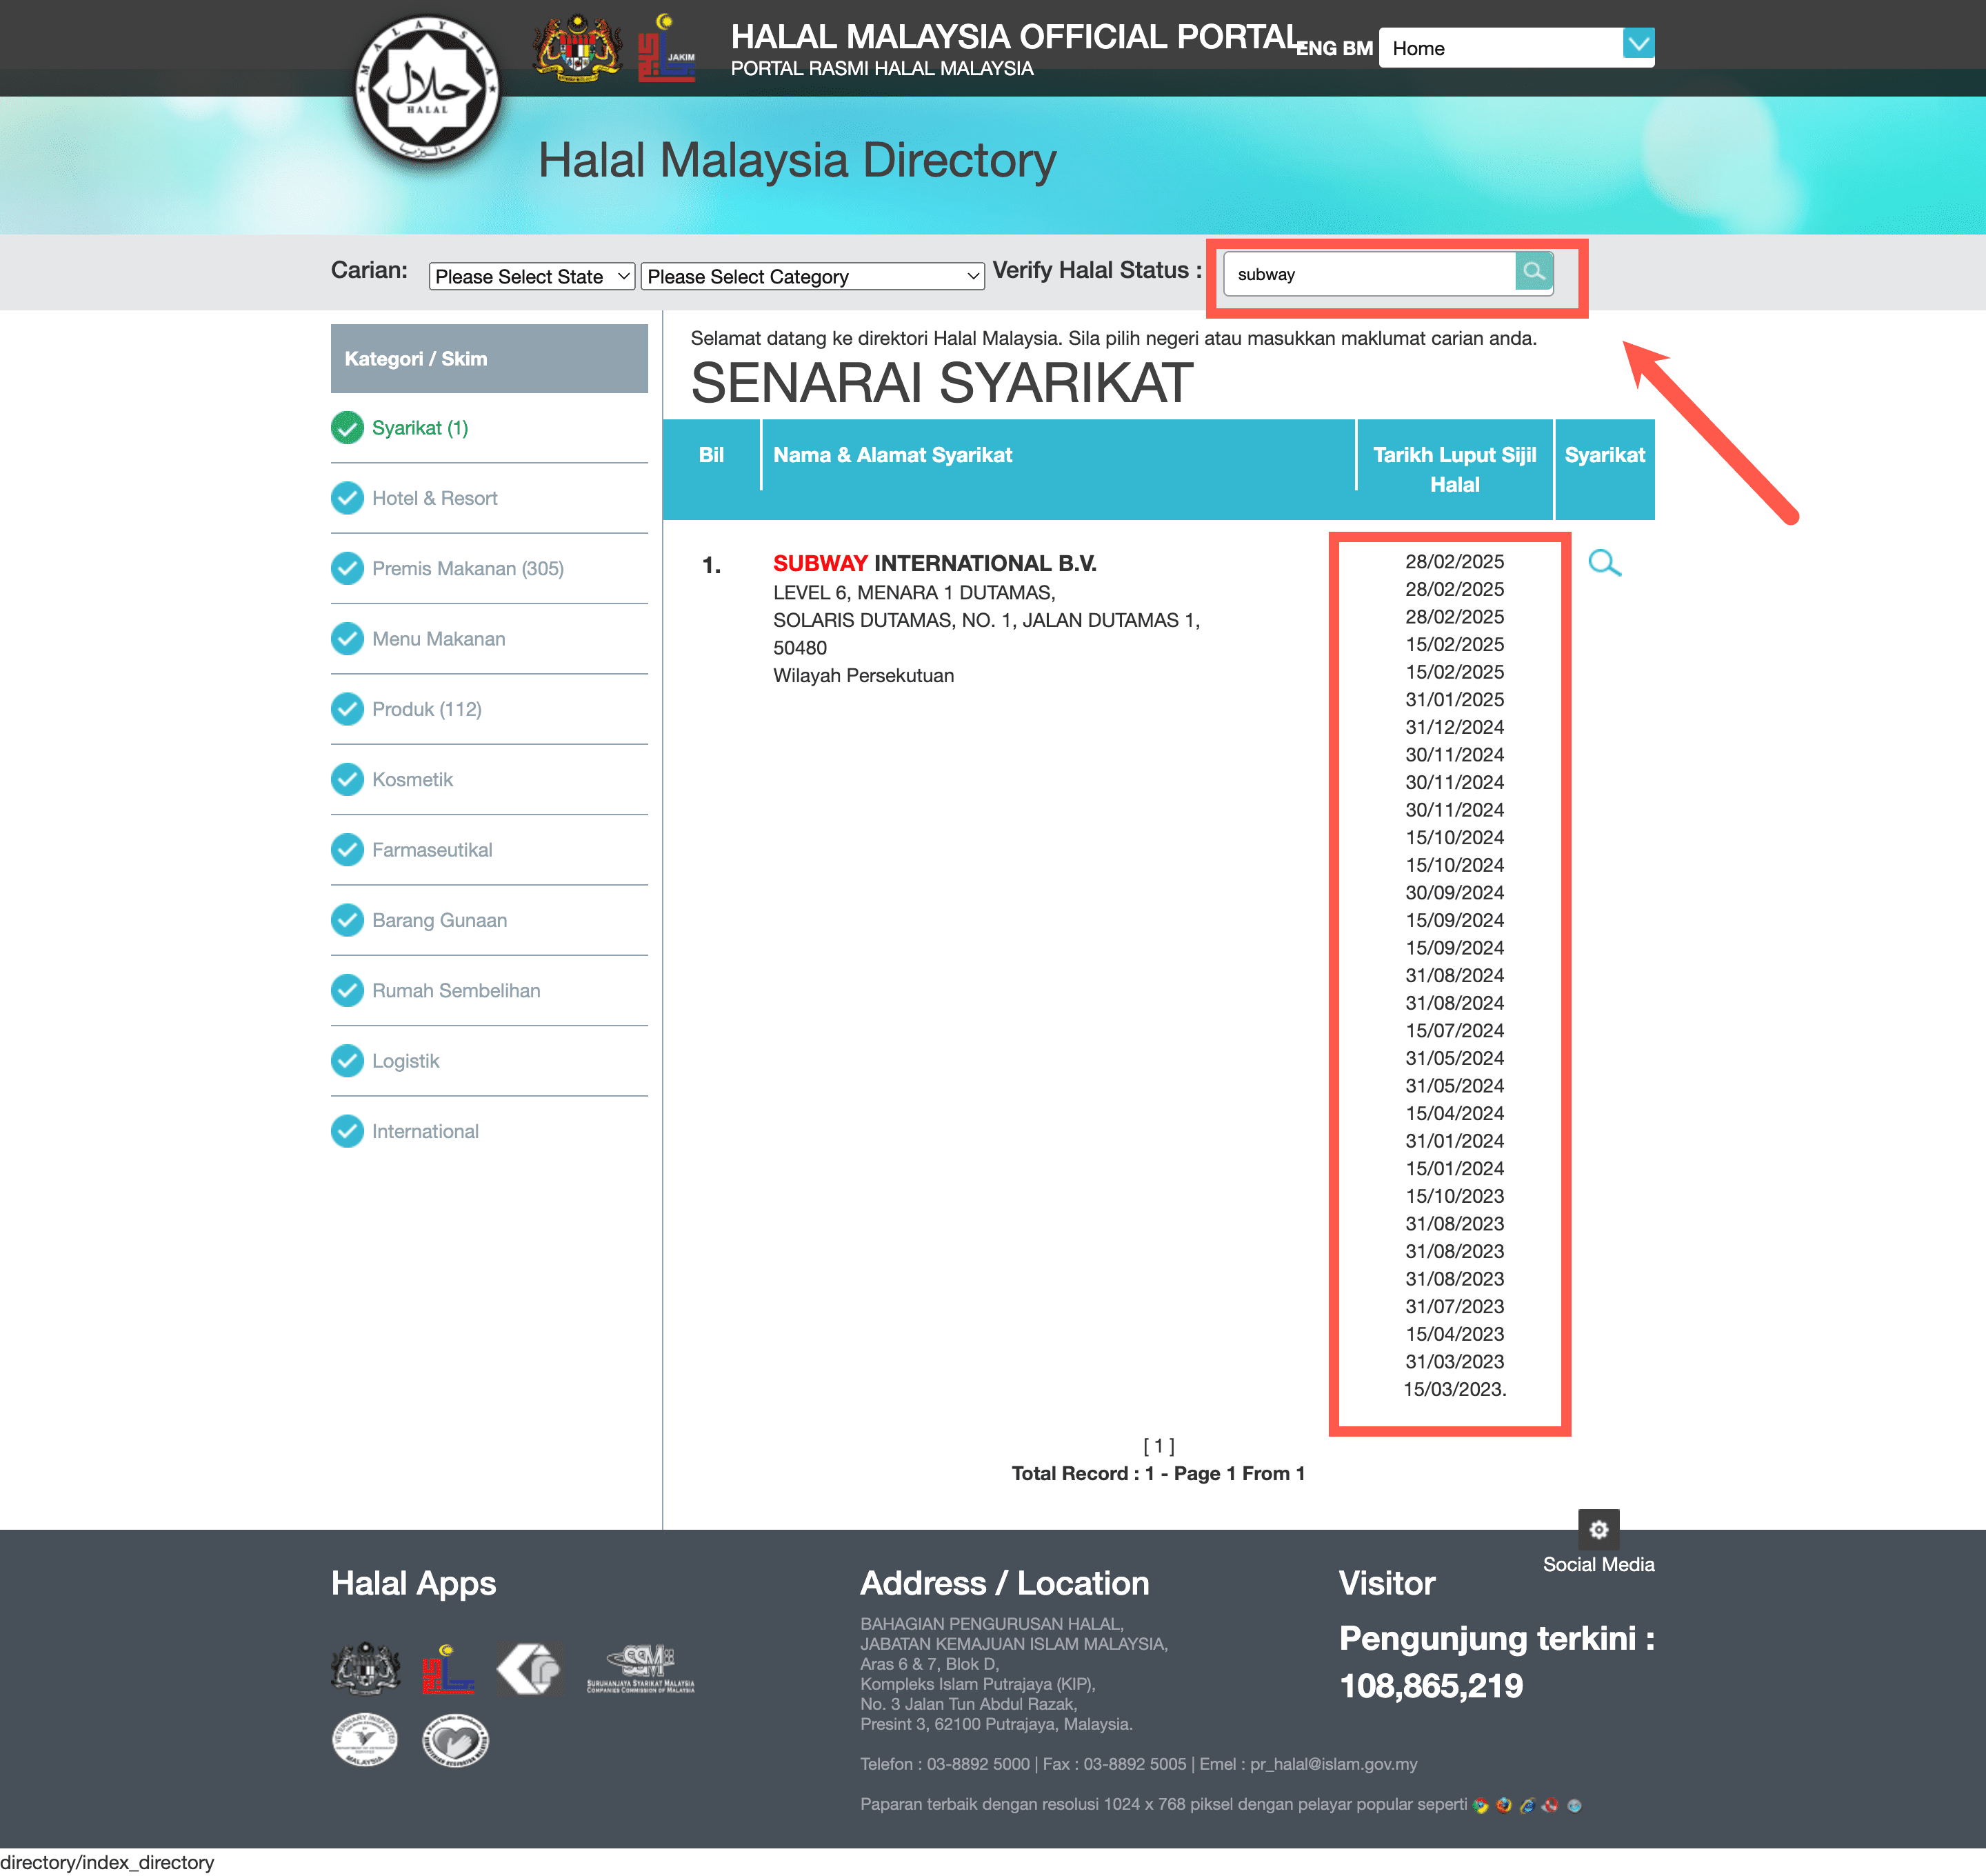
Task: Click the Firefox browser icon in footer
Action: click(1503, 1805)
